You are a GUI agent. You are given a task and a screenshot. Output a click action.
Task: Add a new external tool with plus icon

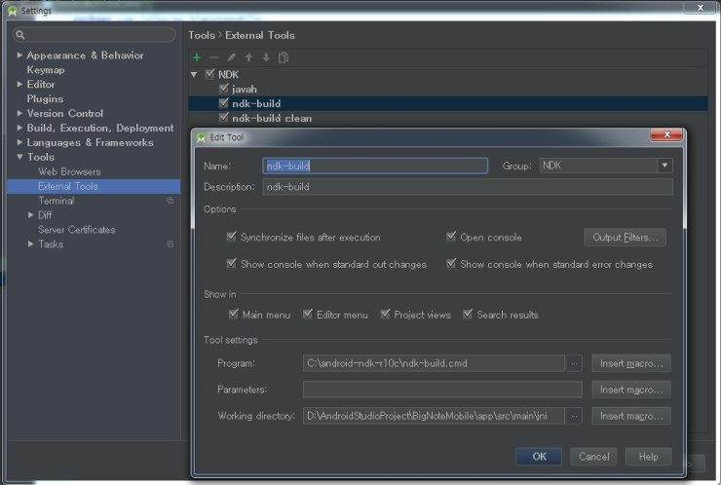click(197, 57)
